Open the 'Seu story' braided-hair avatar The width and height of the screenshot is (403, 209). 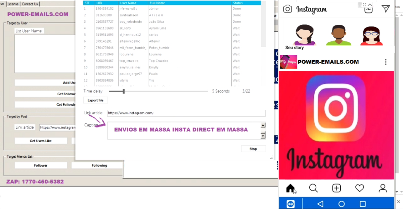click(305, 35)
